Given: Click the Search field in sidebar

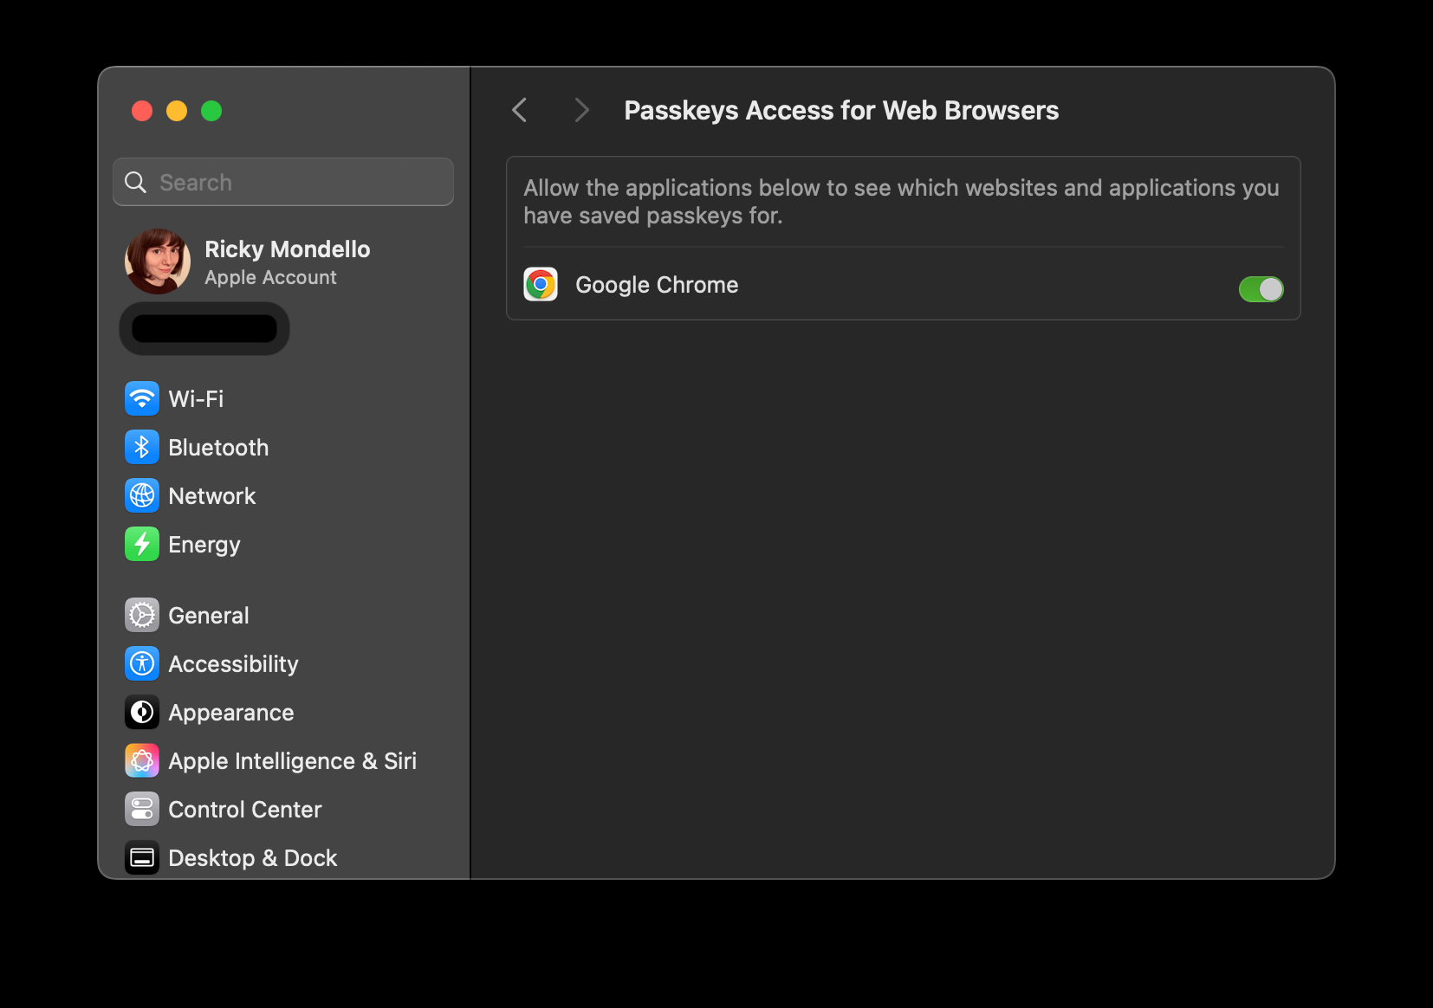Looking at the screenshot, I should tap(295, 182).
